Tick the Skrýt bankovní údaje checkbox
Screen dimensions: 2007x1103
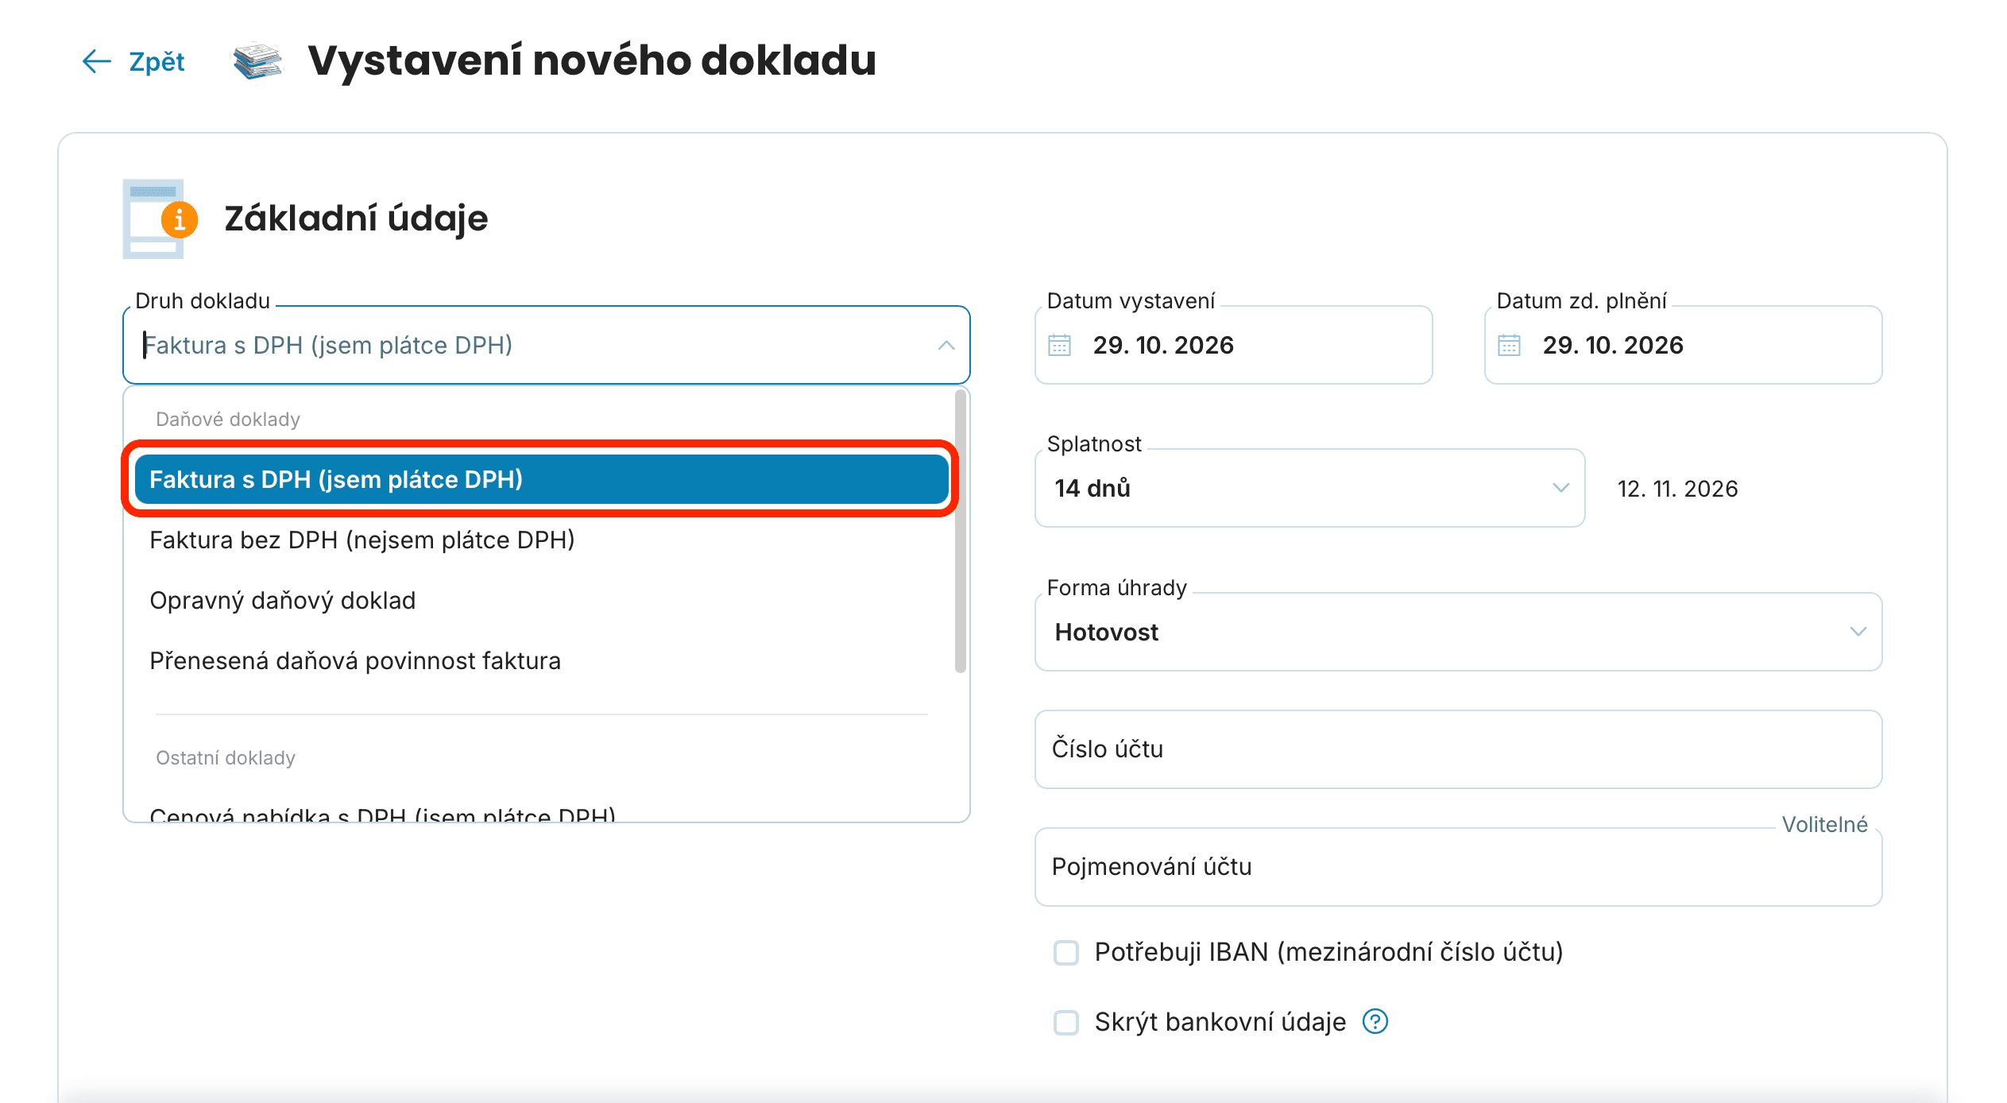click(x=1065, y=1022)
